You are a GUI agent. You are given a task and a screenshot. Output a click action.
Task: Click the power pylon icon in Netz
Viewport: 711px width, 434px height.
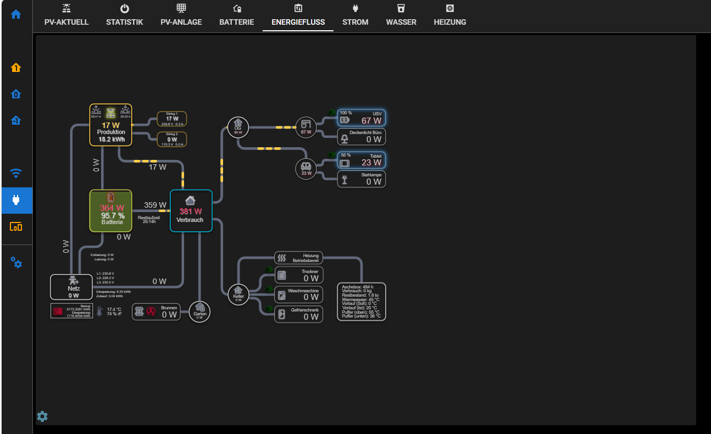pos(73,280)
